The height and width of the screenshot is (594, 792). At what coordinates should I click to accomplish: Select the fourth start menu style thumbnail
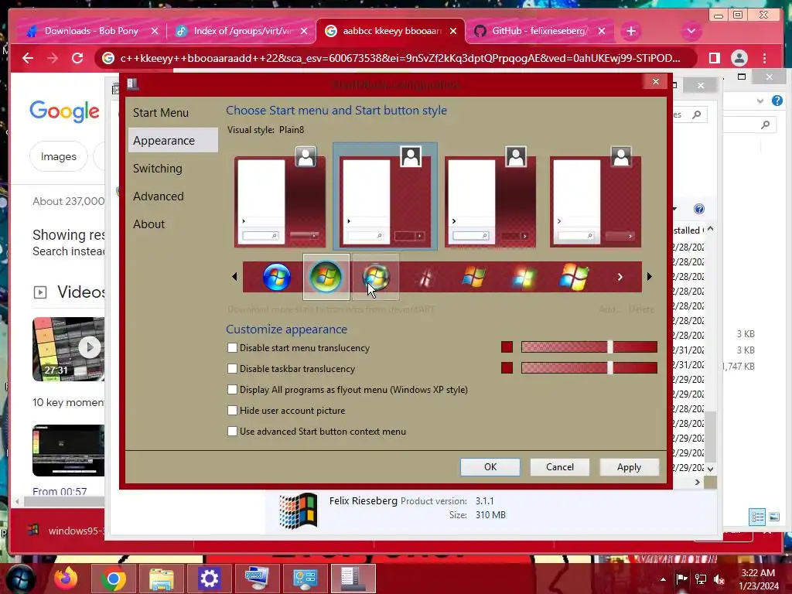(x=596, y=196)
